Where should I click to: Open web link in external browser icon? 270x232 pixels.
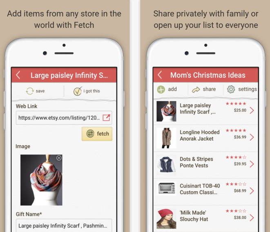pos(106,118)
